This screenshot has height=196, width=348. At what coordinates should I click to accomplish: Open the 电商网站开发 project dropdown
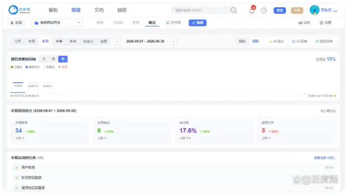click(x=57, y=22)
